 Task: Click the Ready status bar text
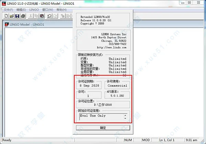pyautogui.click(x=7, y=140)
